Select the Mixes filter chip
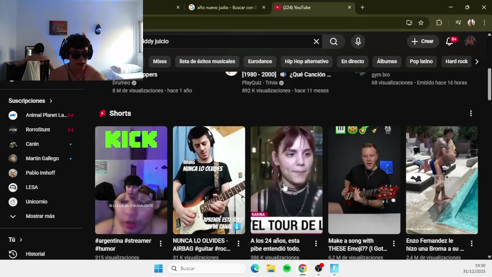The height and width of the screenshot is (277, 492). [160, 62]
